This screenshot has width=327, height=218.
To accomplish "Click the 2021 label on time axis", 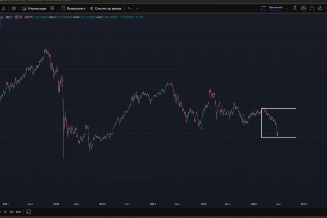I will pyautogui.click(x=5, y=204).
